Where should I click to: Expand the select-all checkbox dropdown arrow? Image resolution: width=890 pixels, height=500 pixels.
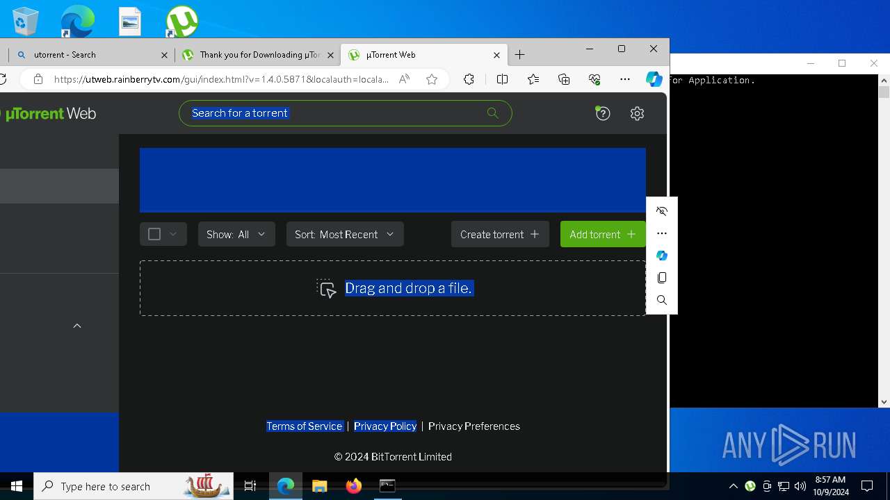click(173, 234)
